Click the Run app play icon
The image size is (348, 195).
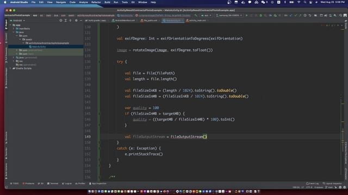[246, 16]
